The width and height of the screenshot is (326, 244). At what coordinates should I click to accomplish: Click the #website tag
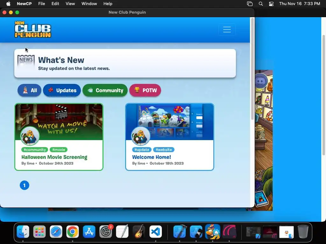click(x=164, y=150)
